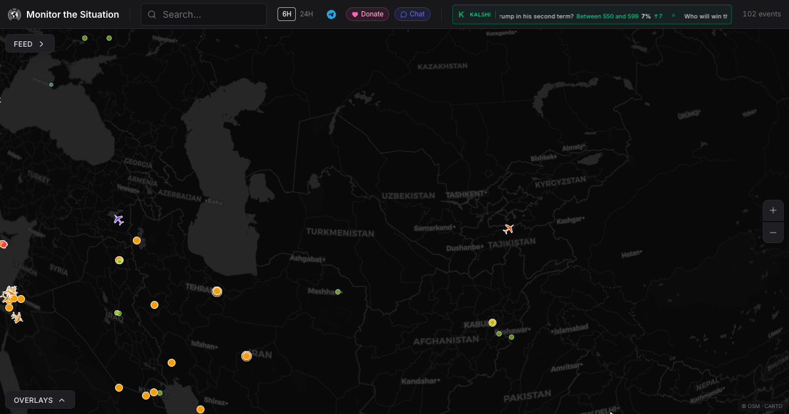Expand the FEED panel
789x414 pixels.
pyautogui.click(x=30, y=44)
